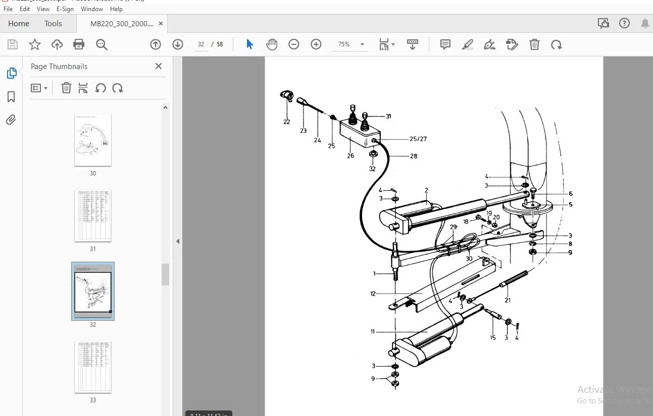Zoom out with the minus button
This screenshot has width=653, height=416.
[294, 44]
